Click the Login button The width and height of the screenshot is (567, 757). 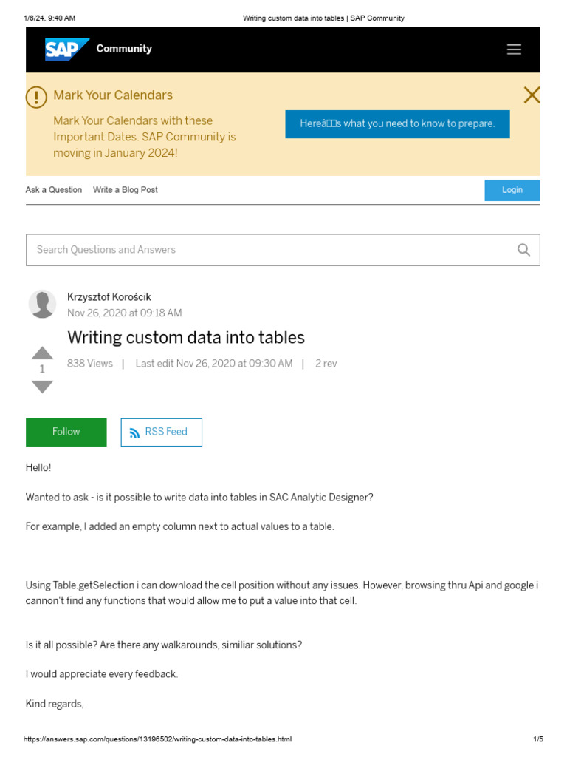click(512, 190)
